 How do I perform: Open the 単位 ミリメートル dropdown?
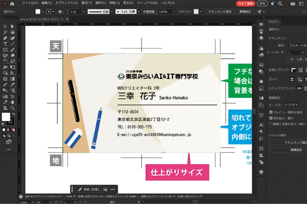[x=297, y=45]
